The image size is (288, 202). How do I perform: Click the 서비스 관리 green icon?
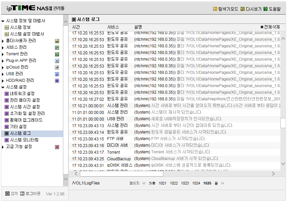click(x=57, y=48)
